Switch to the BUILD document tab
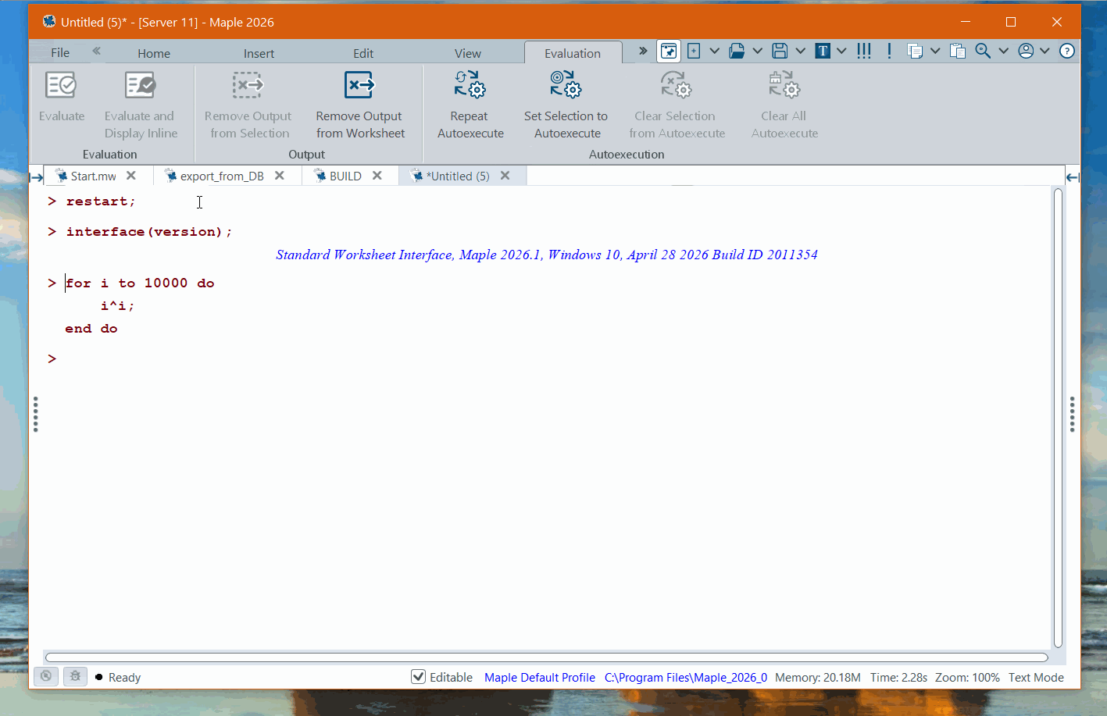This screenshot has height=716, width=1107. 345,176
